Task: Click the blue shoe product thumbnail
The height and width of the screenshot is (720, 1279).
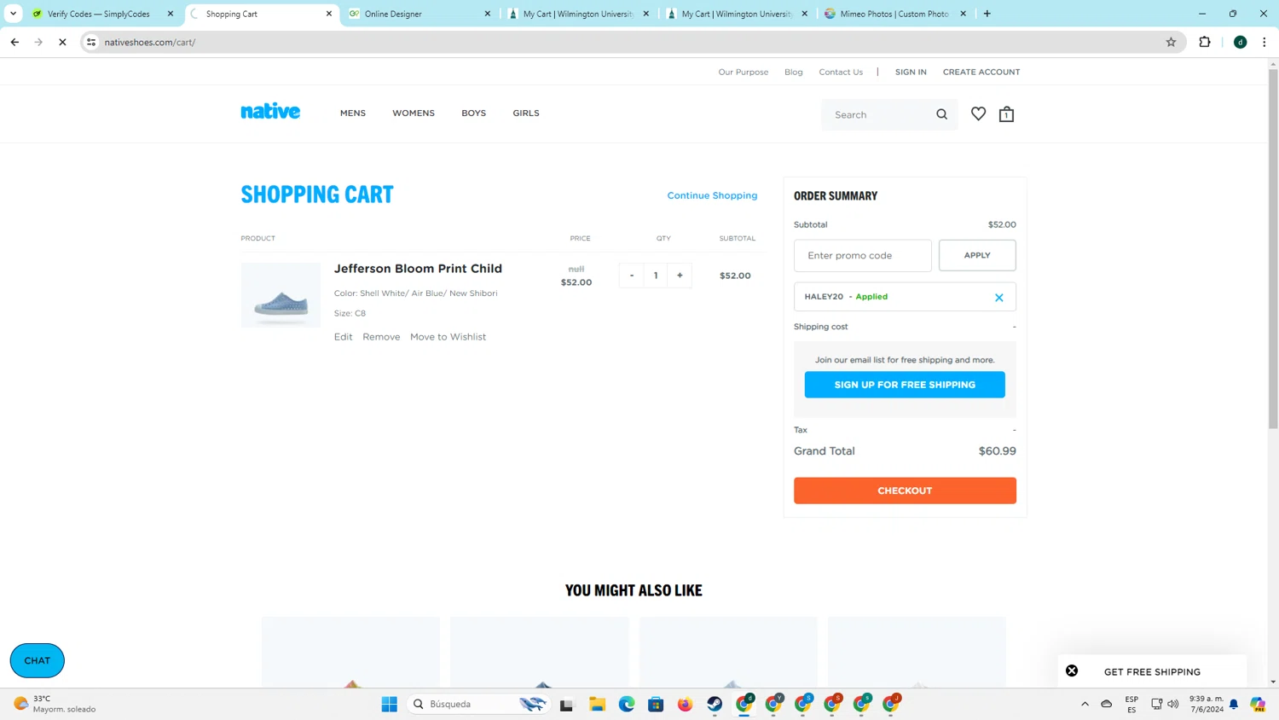Action: 281,295
